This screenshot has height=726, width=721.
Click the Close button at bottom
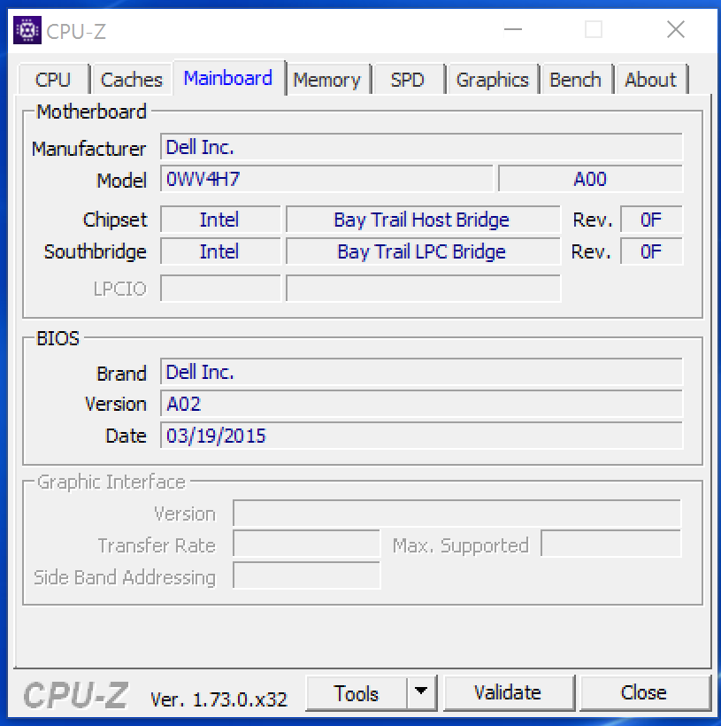tap(644, 692)
